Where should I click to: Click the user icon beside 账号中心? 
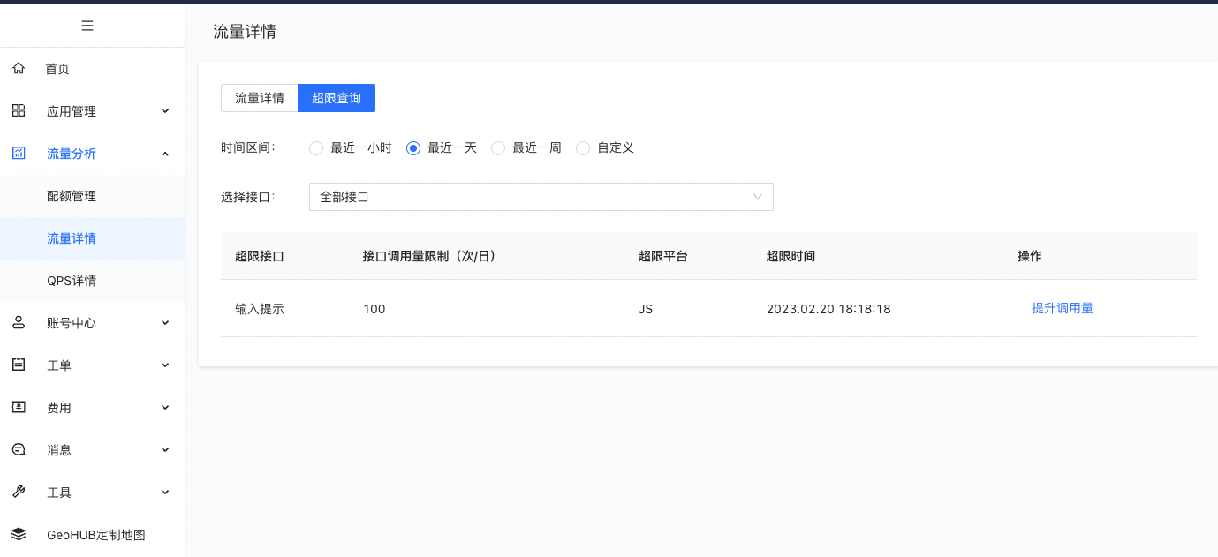[x=19, y=322]
